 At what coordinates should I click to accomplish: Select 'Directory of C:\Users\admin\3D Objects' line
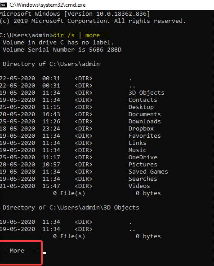(71, 208)
